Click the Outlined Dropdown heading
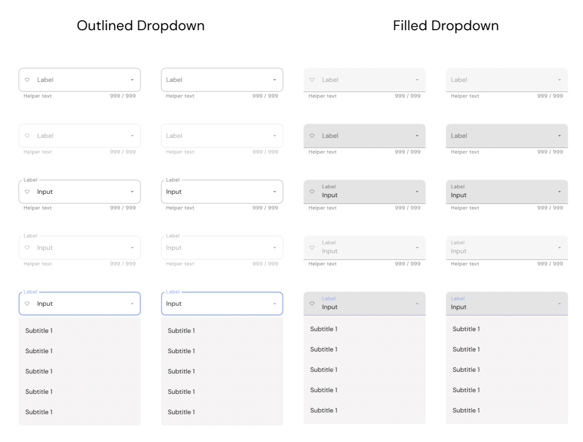Viewport: 583px width, 442px height. pos(141,25)
